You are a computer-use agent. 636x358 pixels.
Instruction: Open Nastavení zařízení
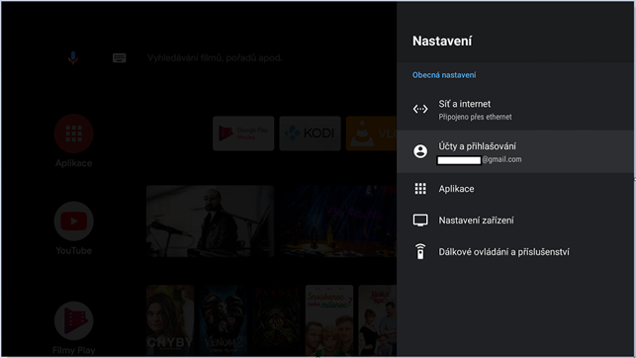point(515,221)
